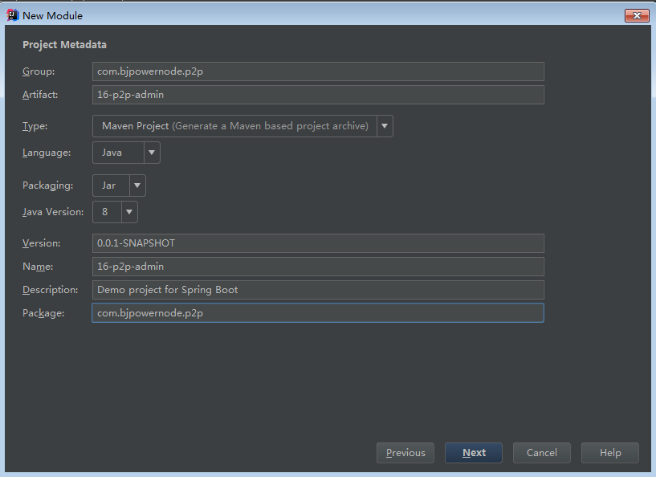The width and height of the screenshot is (656, 477).
Task: Open the Type dropdown arrow
Action: click(x=385, y=126)
